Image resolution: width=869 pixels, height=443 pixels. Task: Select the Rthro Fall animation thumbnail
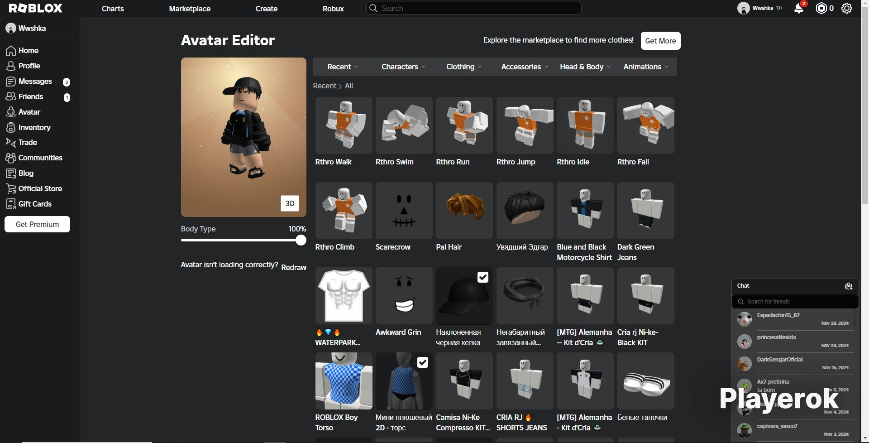click(645, 125)
